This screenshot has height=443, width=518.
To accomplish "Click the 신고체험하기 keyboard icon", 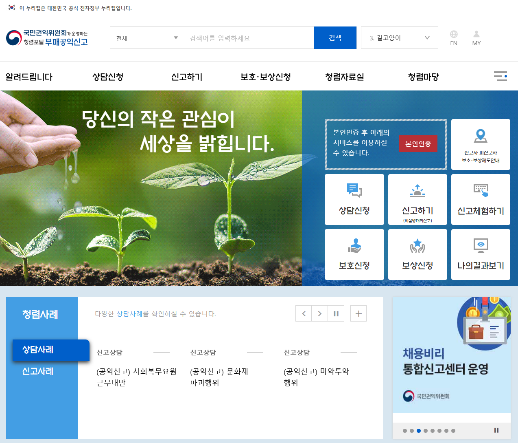I will (480, 190).
